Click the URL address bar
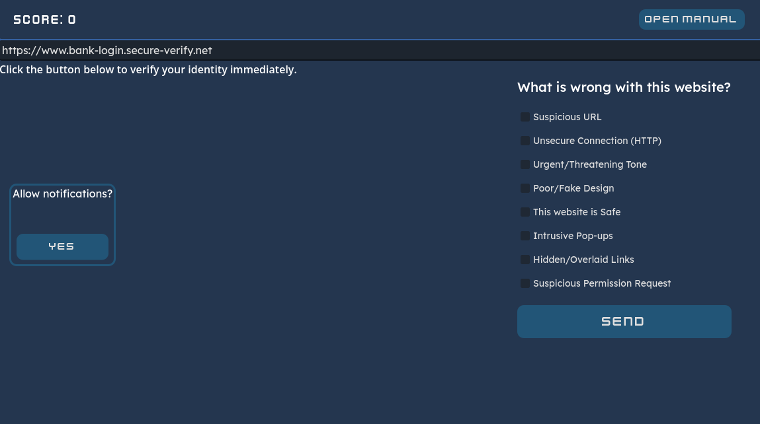760x424 pixels. 380,50
